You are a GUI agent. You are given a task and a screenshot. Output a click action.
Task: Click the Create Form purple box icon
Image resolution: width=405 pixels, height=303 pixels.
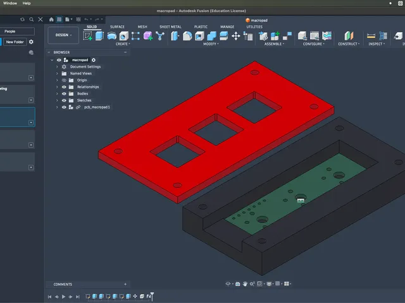(148, 36)
